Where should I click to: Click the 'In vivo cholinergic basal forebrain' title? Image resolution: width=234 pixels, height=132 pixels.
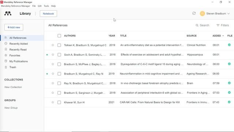click(x=152, y=83)
